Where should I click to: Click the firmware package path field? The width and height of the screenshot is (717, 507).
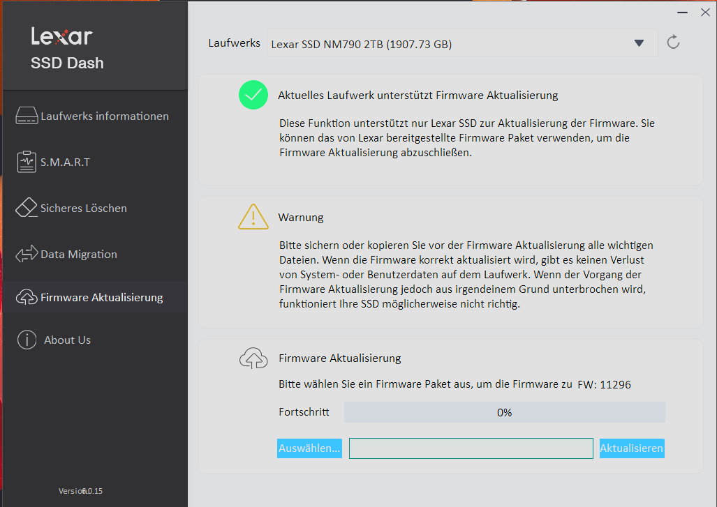click(471, 448)
